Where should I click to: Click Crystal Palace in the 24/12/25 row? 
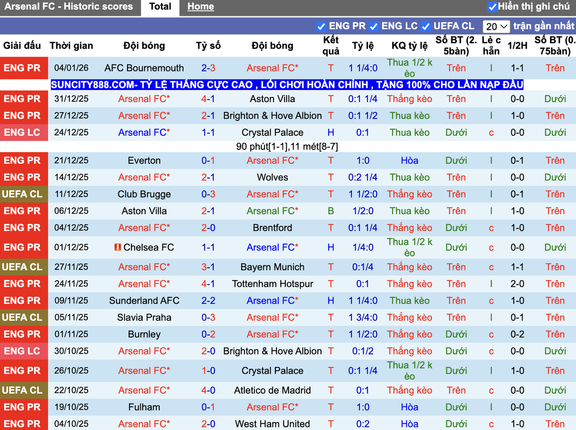tap(272, 133)
